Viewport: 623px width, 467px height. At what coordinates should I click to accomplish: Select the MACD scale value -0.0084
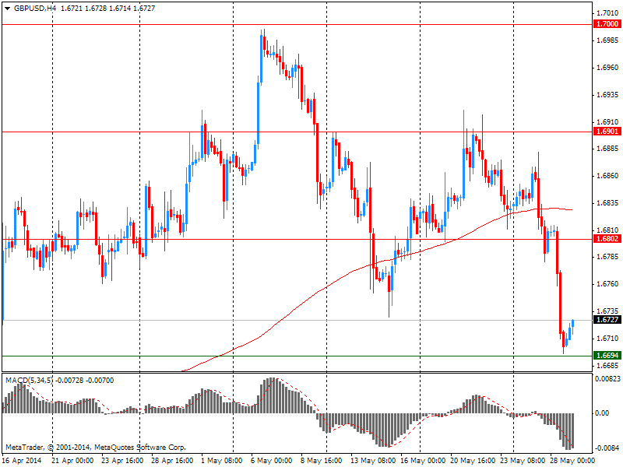point(607,448)
